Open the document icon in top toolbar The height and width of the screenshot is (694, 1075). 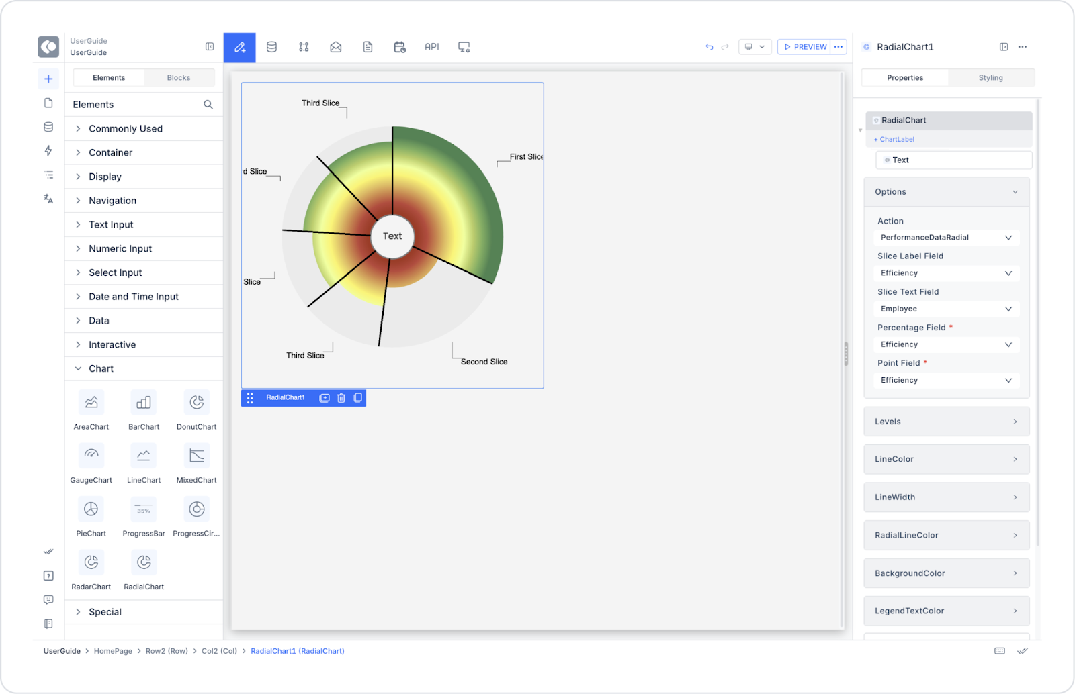point(368,47)
